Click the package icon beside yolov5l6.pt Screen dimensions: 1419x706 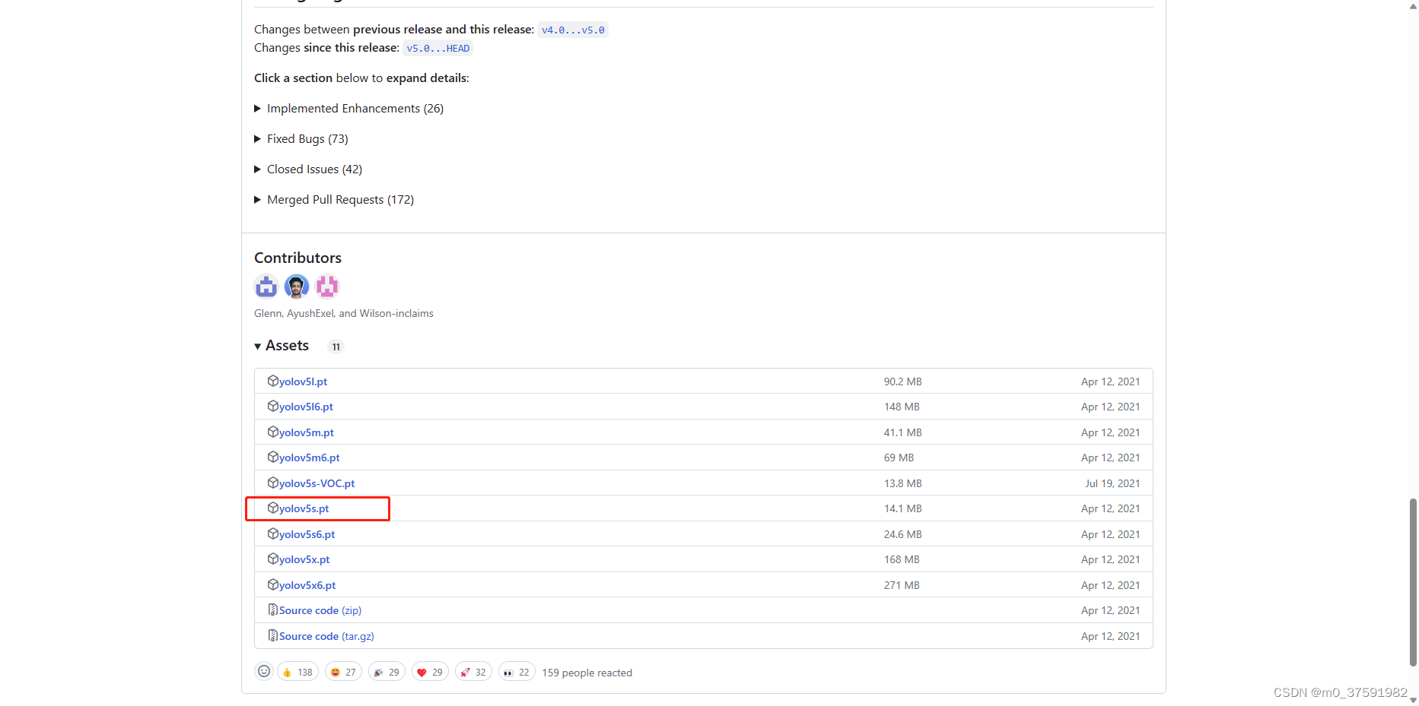(272, 406)
